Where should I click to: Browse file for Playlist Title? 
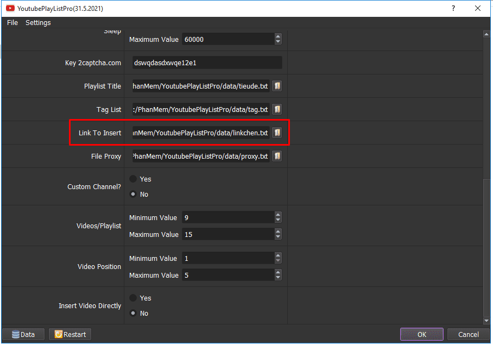[x=277, y=86]
